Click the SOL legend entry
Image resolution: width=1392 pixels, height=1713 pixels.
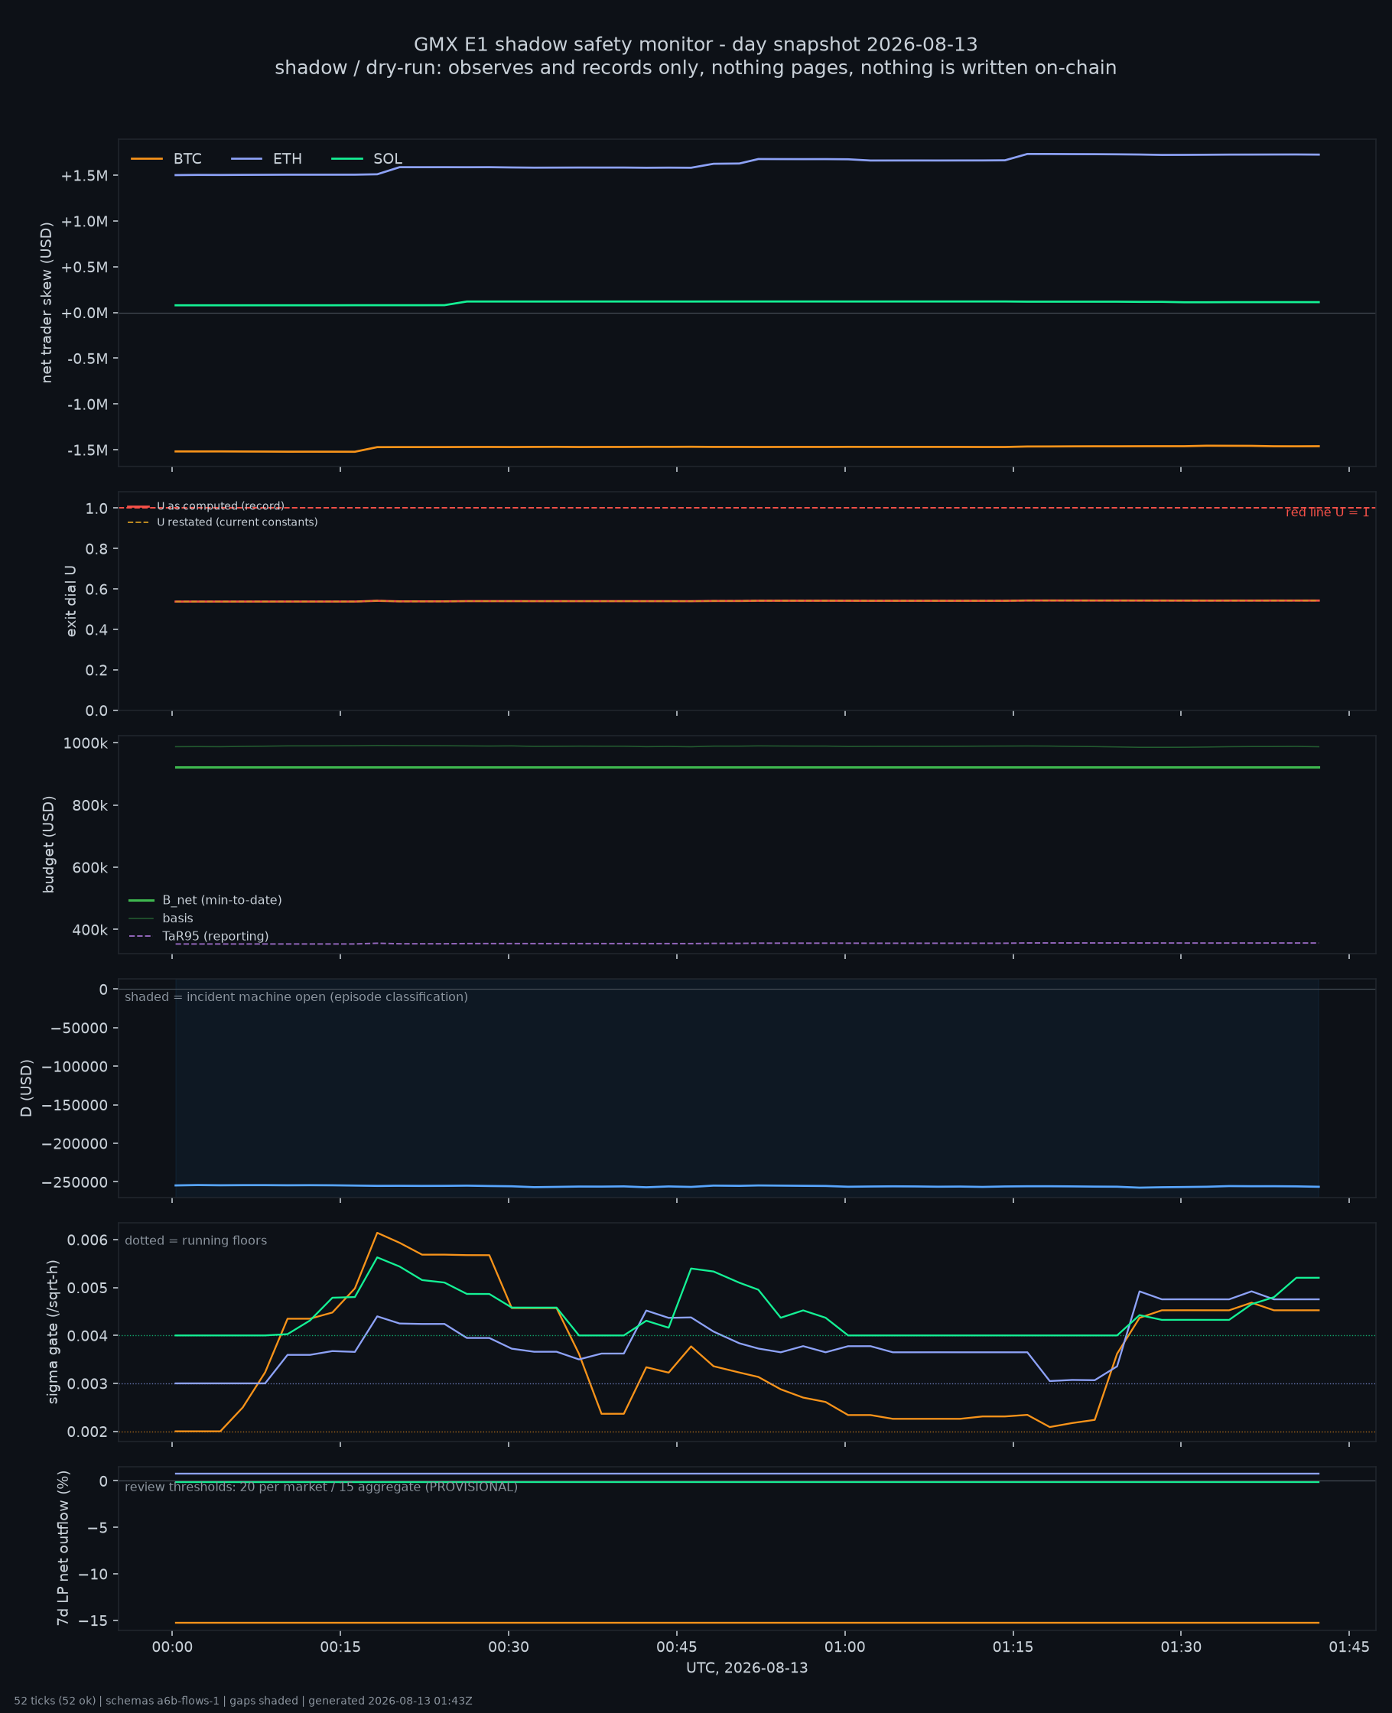(366, 159)
